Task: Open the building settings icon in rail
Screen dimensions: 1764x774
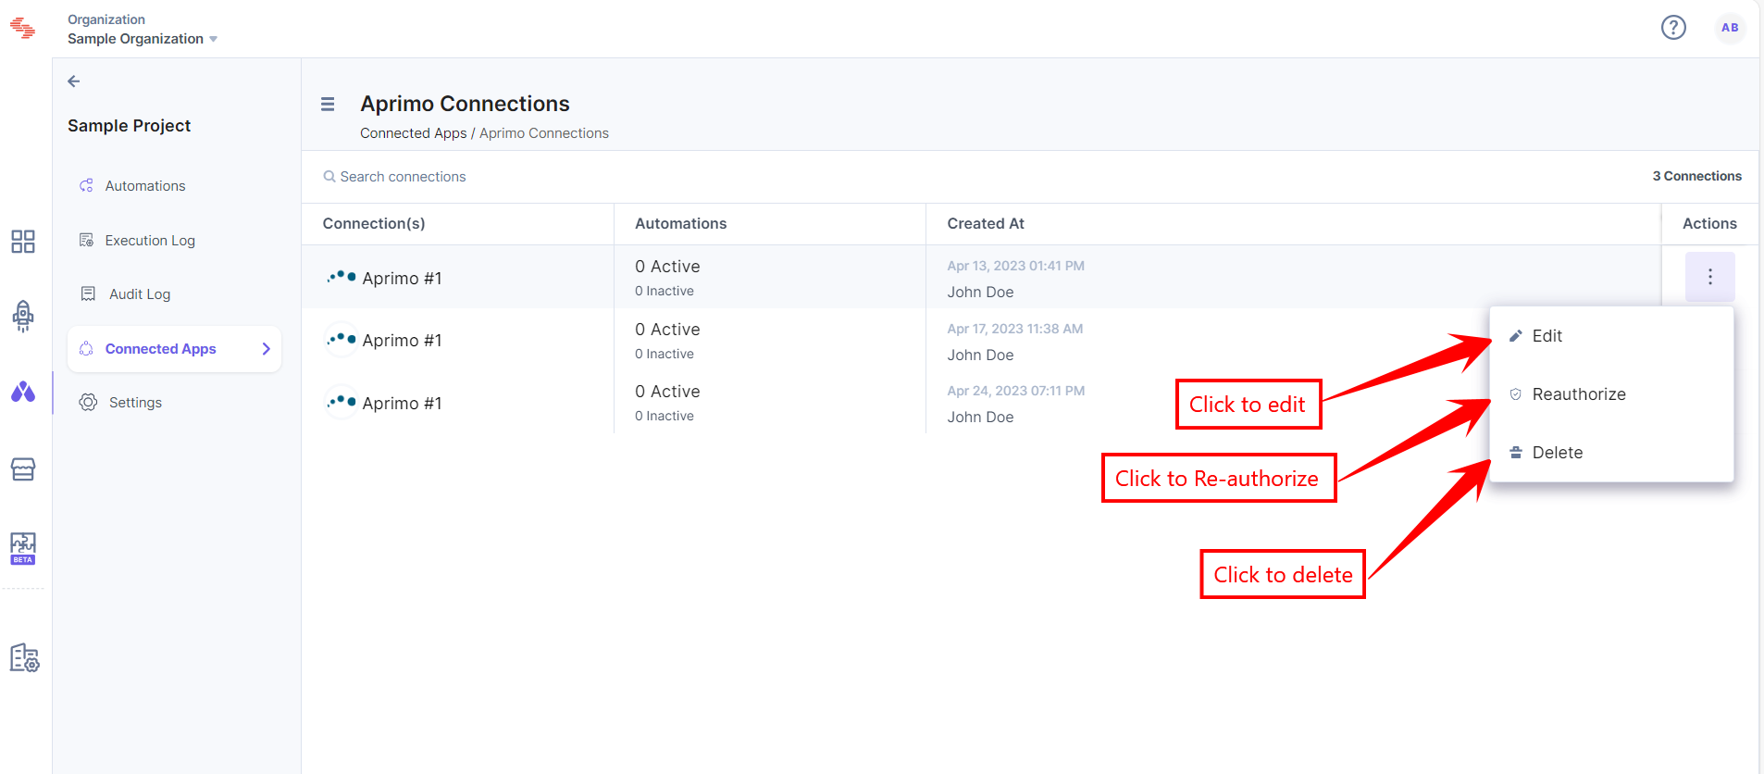Action: tap(24, 658)
